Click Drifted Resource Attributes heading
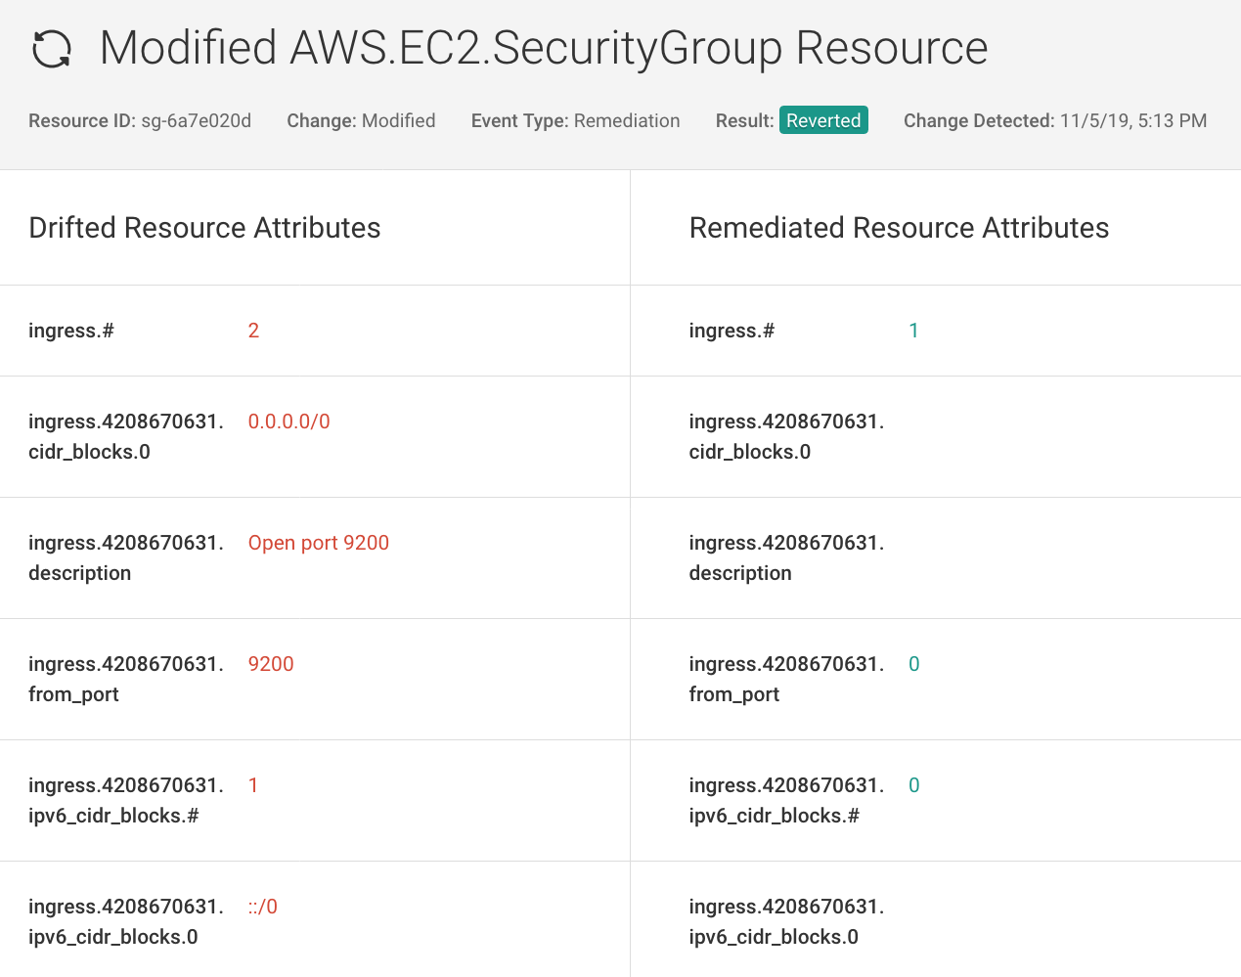The width and height of the screenshot is (1241, 977). click(204, 228)
